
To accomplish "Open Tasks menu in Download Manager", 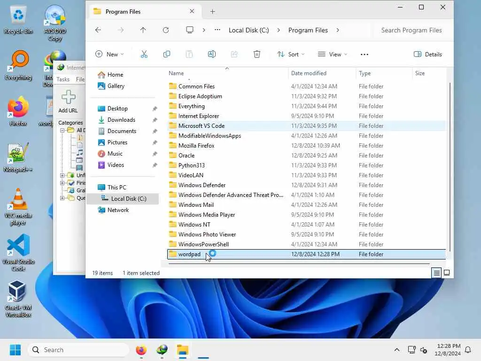I will [x=63, y=79].
